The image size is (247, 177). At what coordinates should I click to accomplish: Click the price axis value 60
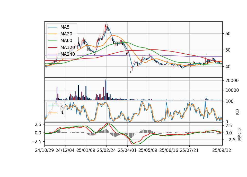(x=228, y=33)
